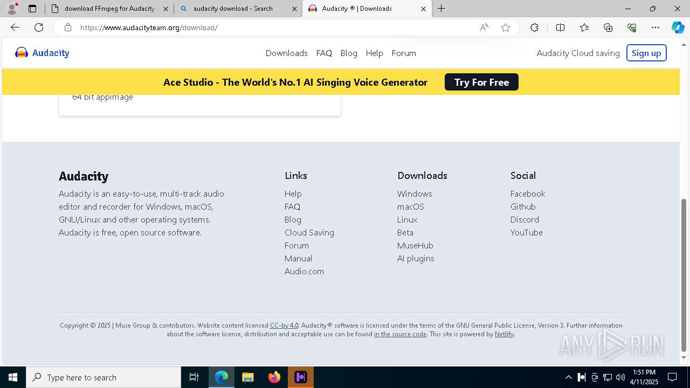Open Microsoft Edge from the taskbar
690x388 pixels.
pos(222,377)
